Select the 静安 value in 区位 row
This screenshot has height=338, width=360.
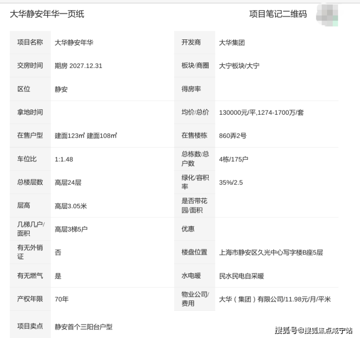point(61,89)
